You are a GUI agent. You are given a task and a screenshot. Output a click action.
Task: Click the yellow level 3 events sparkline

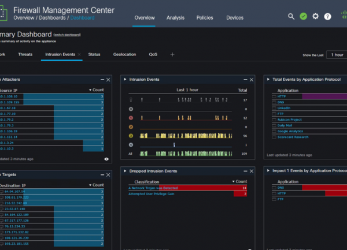coord(186,135)
